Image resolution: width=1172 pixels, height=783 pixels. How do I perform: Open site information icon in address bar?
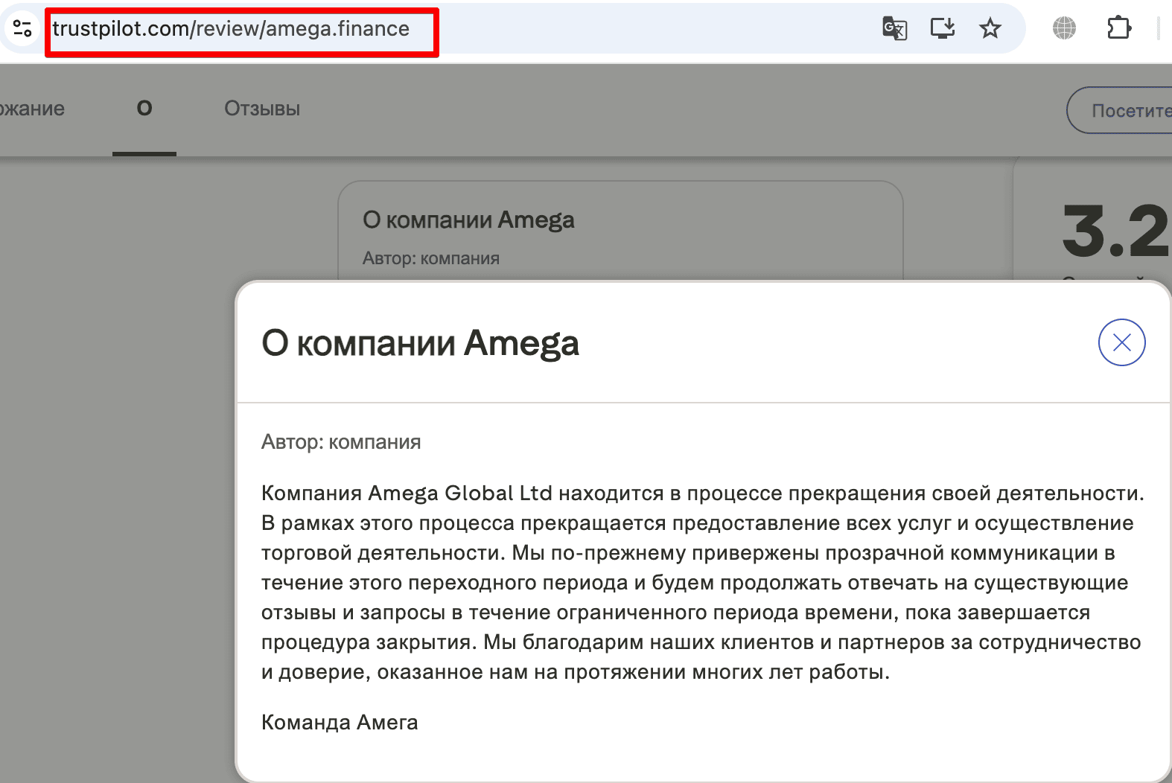coord(22,29)
